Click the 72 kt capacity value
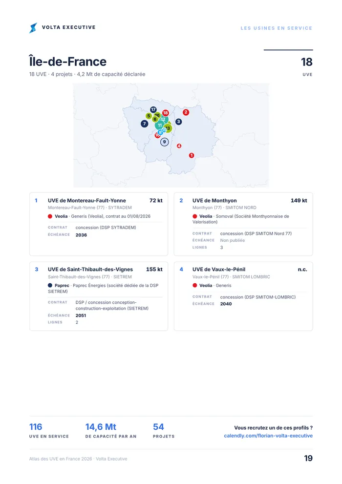 [x=156, y=201]
